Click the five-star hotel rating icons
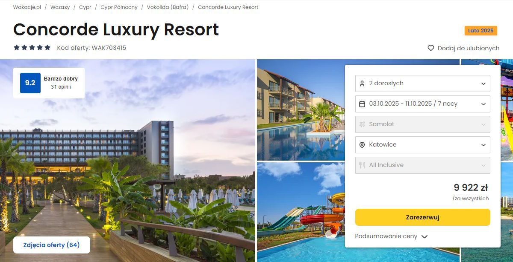The height and width of the screenshot is (262, 513). point(32,48)
